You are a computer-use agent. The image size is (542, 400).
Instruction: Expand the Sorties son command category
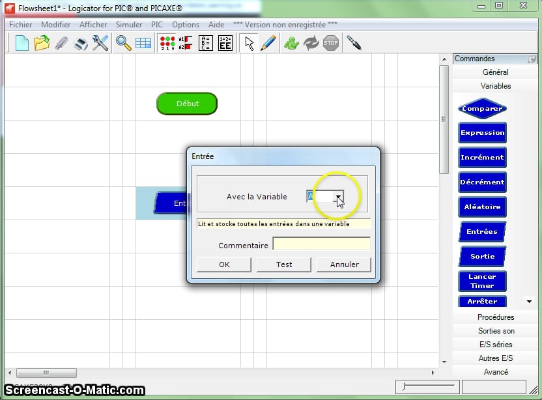click(495, 331)
